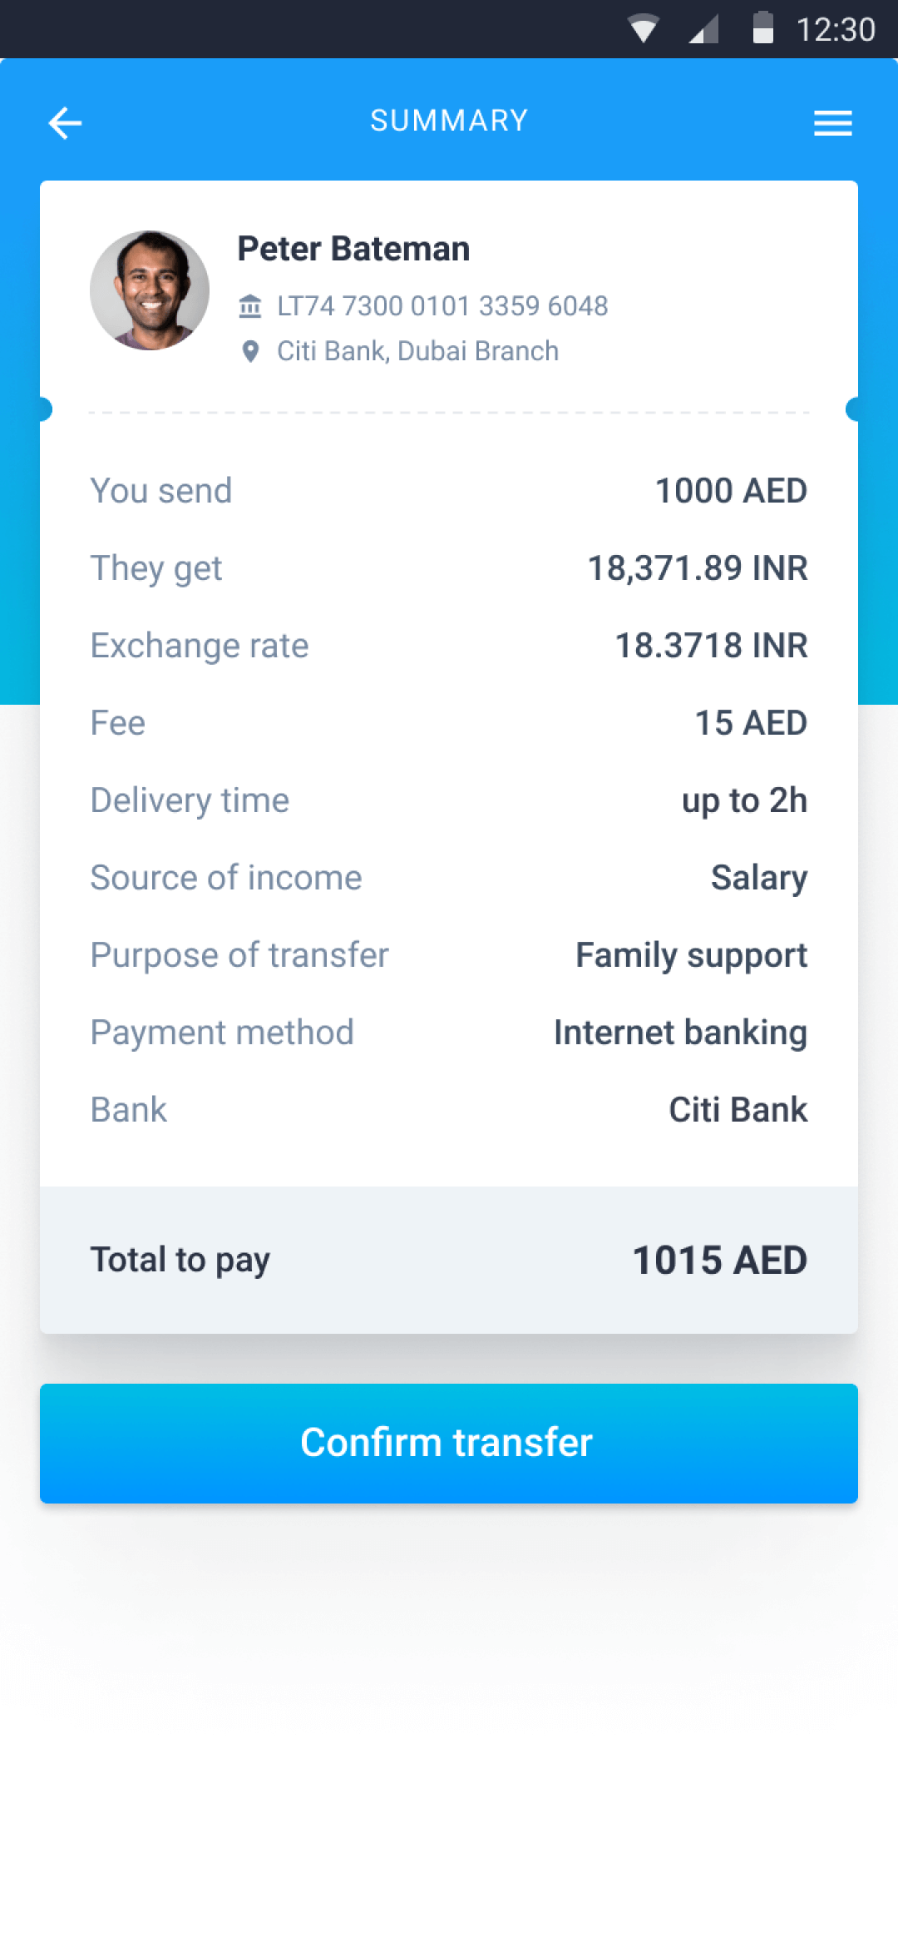
Task: Select the Peter Bateman recipient name
Action: point(353,249)
